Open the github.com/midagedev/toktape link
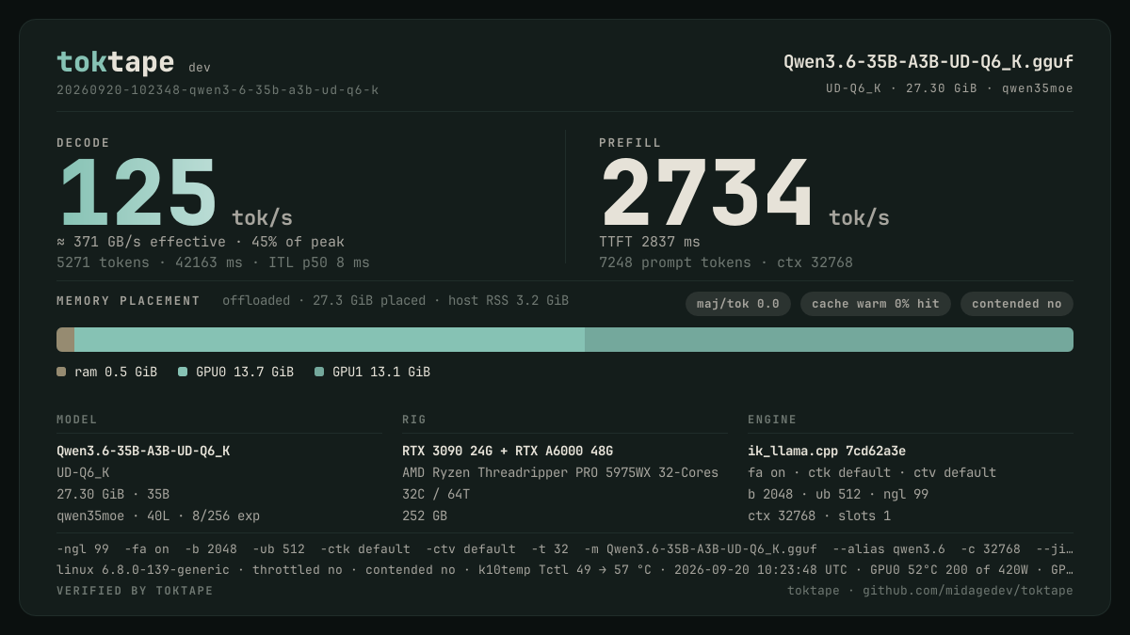Viewport: 1130px width, 635px height. click(x=968, y=591)
